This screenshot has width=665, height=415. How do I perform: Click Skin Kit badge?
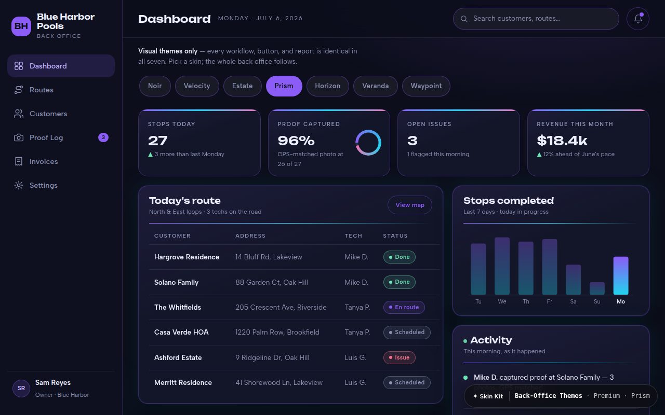[x=488, y=396]
